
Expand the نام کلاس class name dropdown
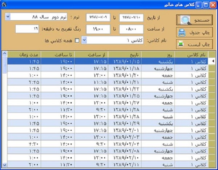(84, 40)
